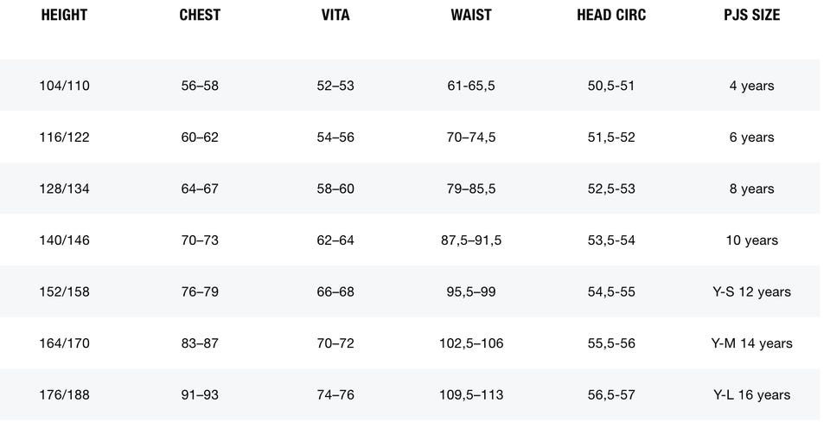The image size is (830, 429).
Task: Click the PJS SIZE column header
Action: tap(751, 16)
